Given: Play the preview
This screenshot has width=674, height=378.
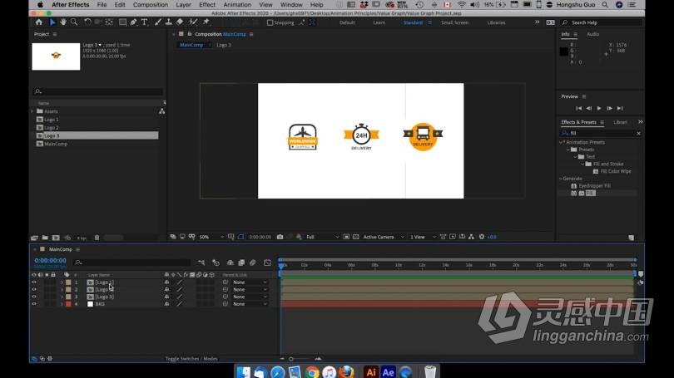Looking at the screenshot, I should click(599, 109).
